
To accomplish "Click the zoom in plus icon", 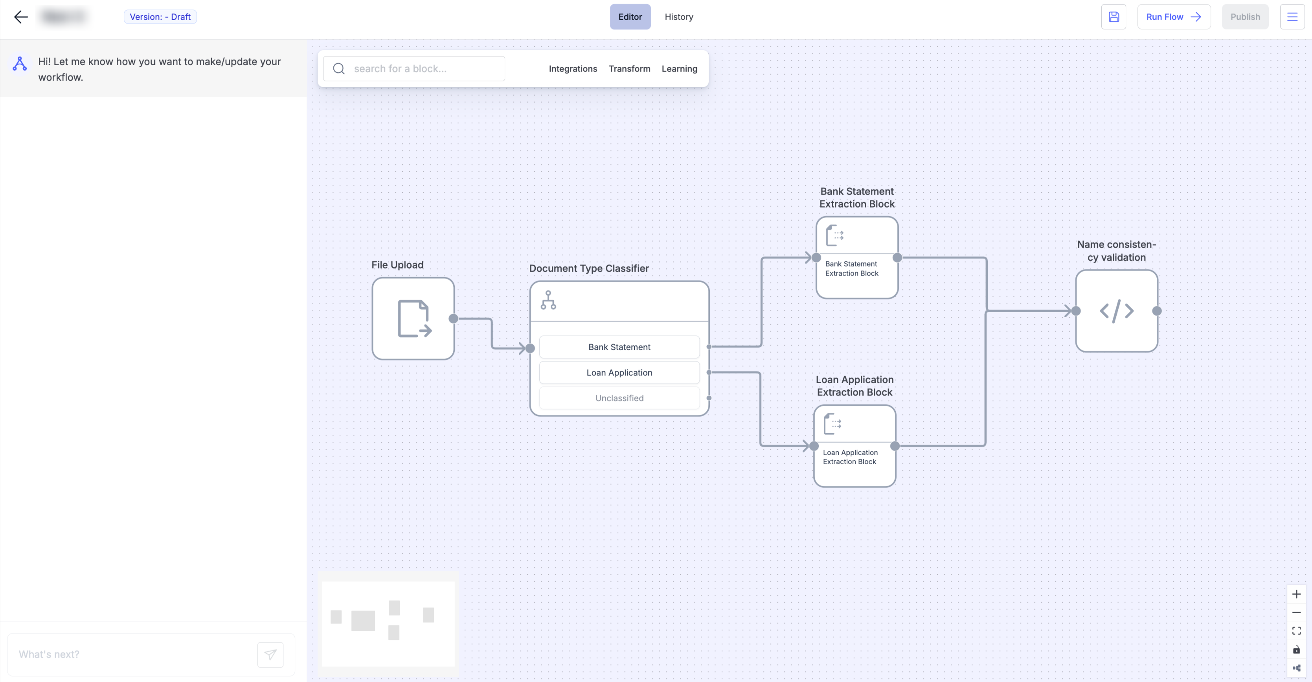I will tap(1296, 594).
